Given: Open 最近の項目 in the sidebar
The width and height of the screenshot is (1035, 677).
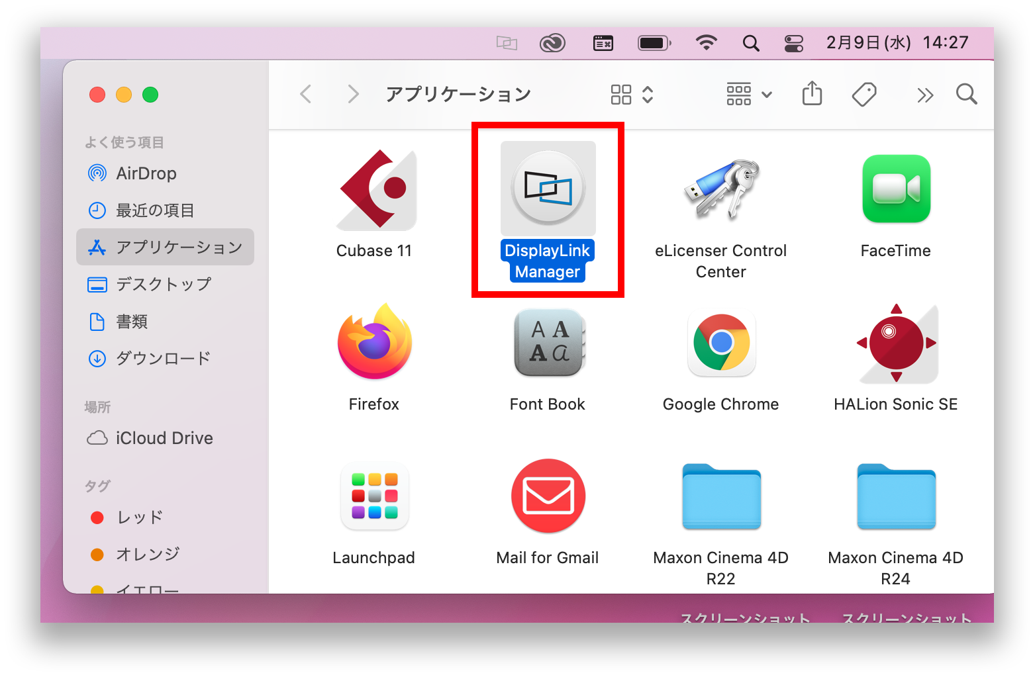Looking at the screenshot, I should [x=165, y=210].
